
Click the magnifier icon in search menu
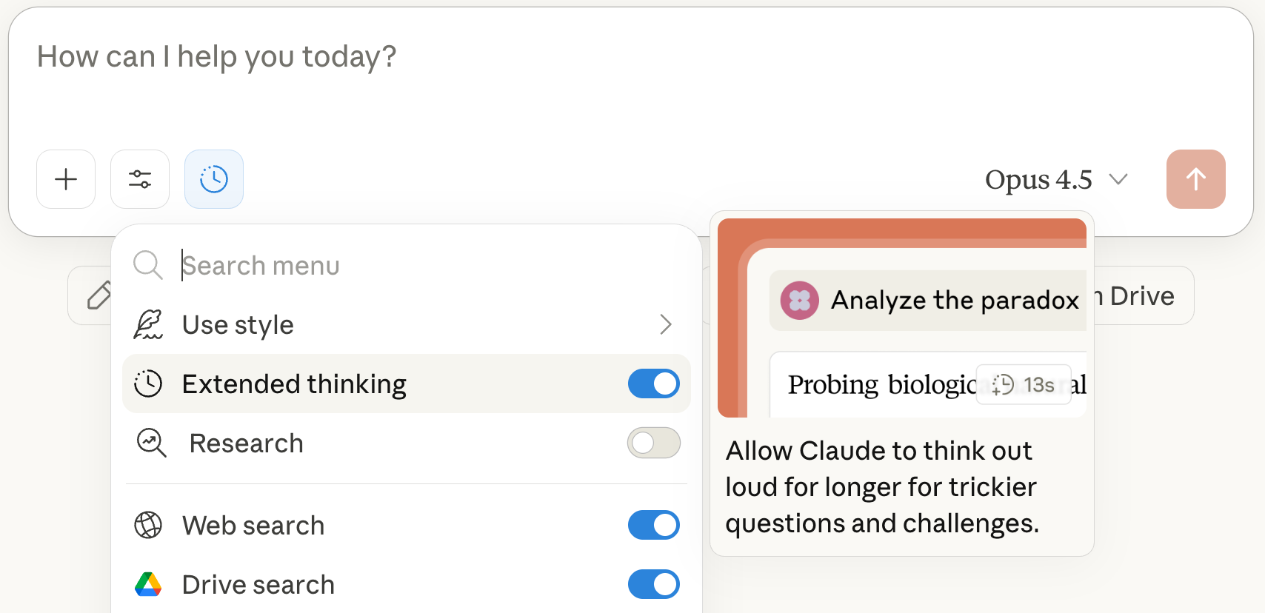point(148,265)
